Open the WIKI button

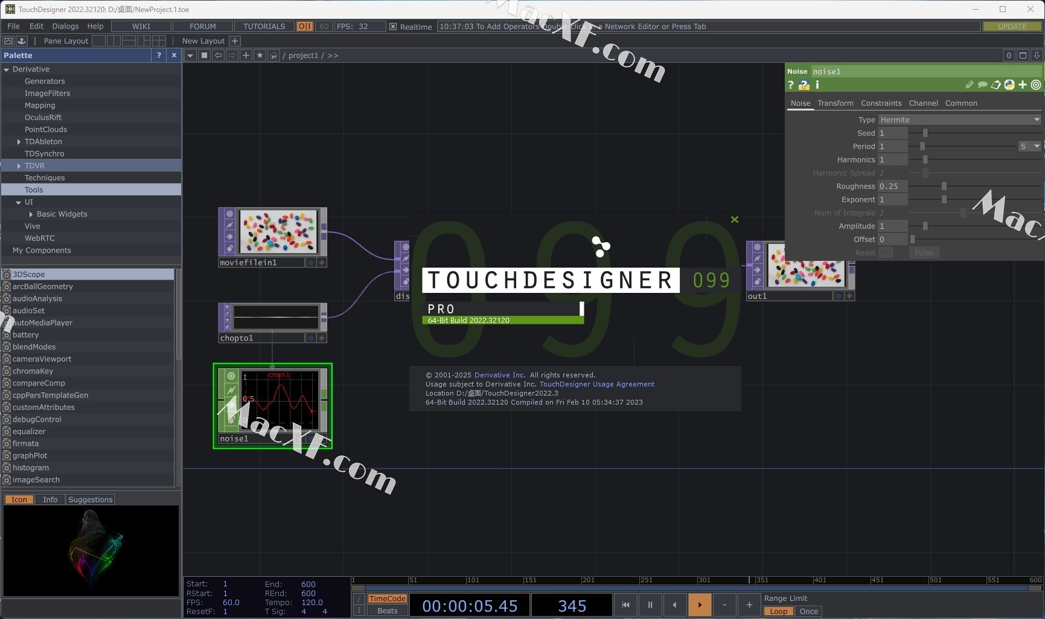click(x=141, y=27)
